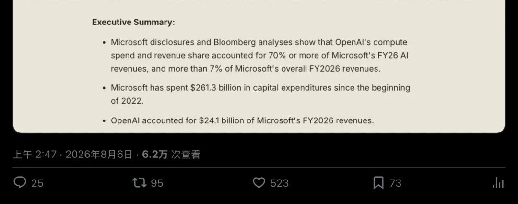Click the Microsoft disclosures and Bloomberg bullet
Viewport: 518px width, 204px height.
259,55
